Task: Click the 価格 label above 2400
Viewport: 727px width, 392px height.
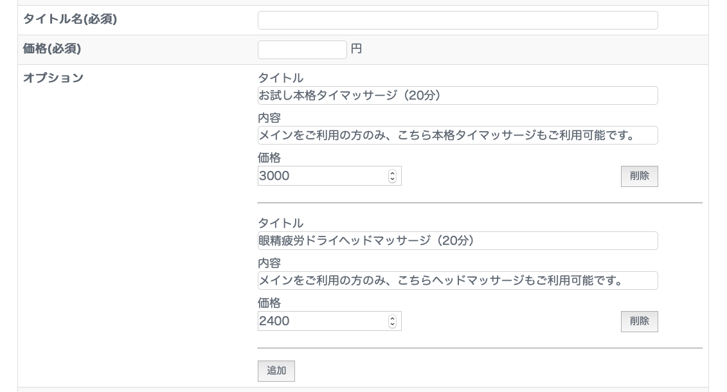Action: pyautogui.click(x=269, y=303)
